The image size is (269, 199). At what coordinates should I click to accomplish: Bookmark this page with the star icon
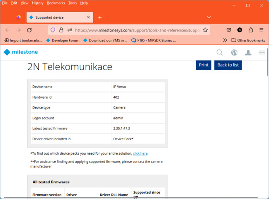click(205, 30)
